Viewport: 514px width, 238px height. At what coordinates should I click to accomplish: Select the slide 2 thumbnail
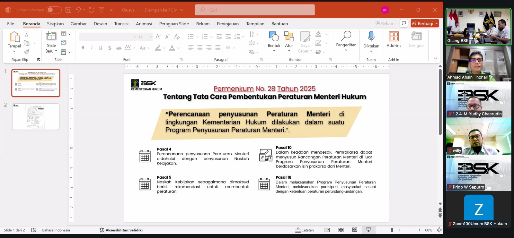click(x=36, y=116)
